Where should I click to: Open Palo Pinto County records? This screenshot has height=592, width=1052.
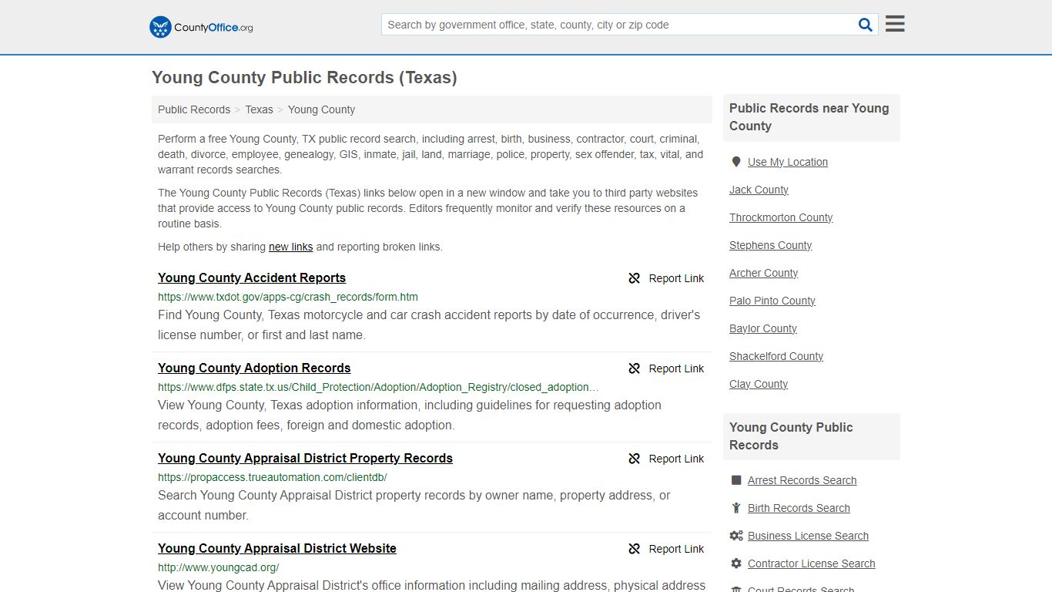point(772,301)
